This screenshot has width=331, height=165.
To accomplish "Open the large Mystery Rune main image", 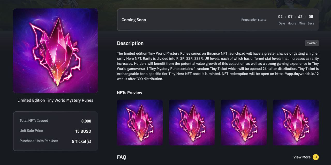I will [x=55, y=51].
